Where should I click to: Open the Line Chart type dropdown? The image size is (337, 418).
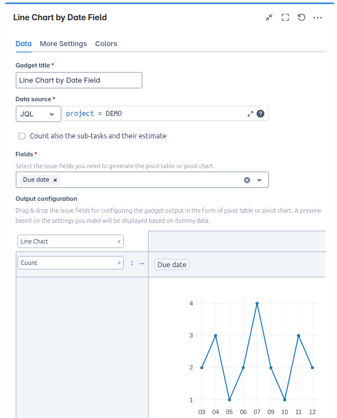pyautogui.click(x=70, y=241)
